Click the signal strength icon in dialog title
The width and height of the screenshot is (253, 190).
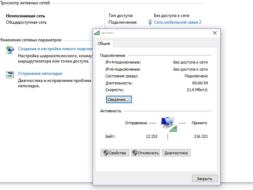(97, 33)
